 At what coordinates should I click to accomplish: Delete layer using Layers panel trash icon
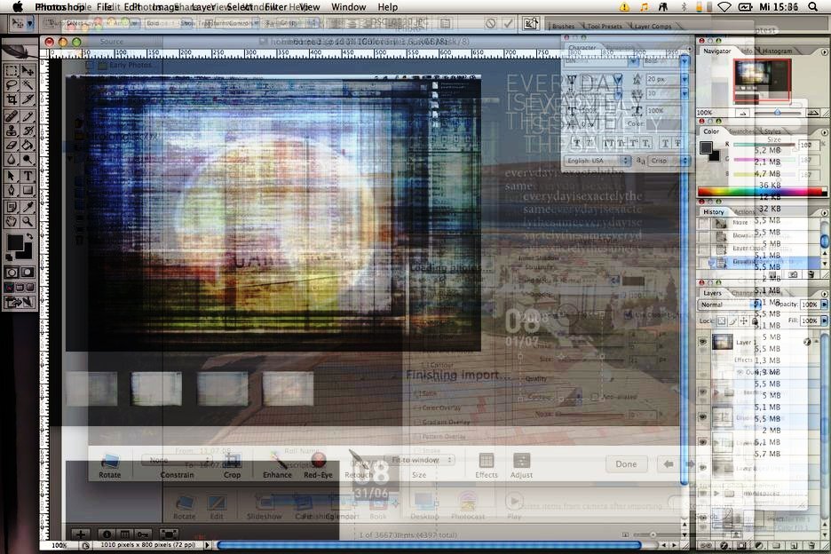(x=811, y=545)
